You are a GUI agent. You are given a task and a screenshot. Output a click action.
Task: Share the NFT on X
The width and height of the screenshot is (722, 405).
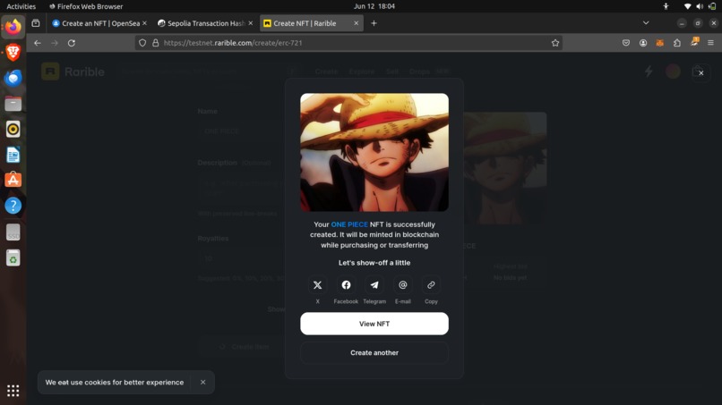click(x=317, y=285)
